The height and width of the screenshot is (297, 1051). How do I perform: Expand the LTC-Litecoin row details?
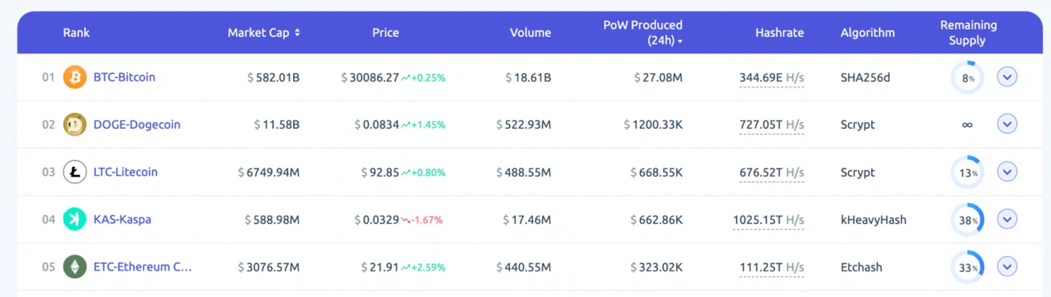tap(1007, 172)
